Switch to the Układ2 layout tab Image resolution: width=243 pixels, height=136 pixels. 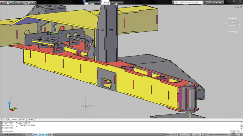point(30,120)
